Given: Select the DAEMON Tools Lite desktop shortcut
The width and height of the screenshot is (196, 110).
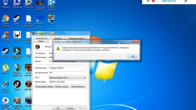Looking at the screenshot, I should pos(6,103).
